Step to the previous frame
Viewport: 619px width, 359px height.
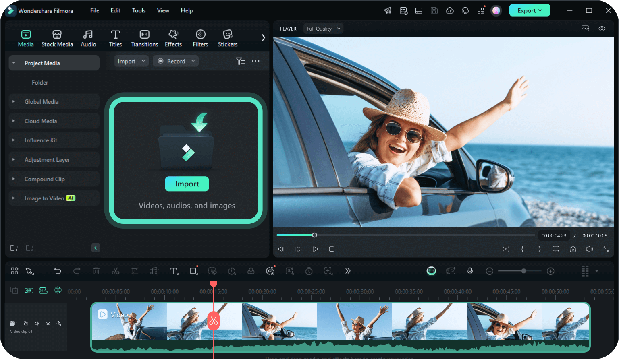[281, 249]
